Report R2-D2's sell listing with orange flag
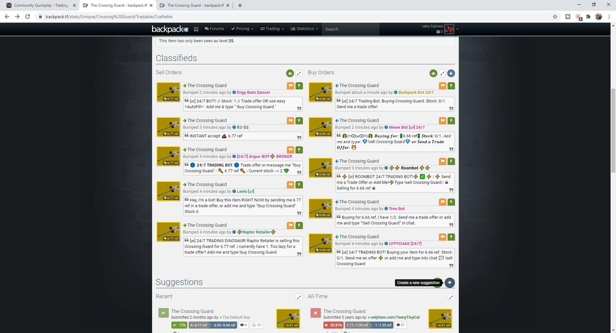 point(291,121)
